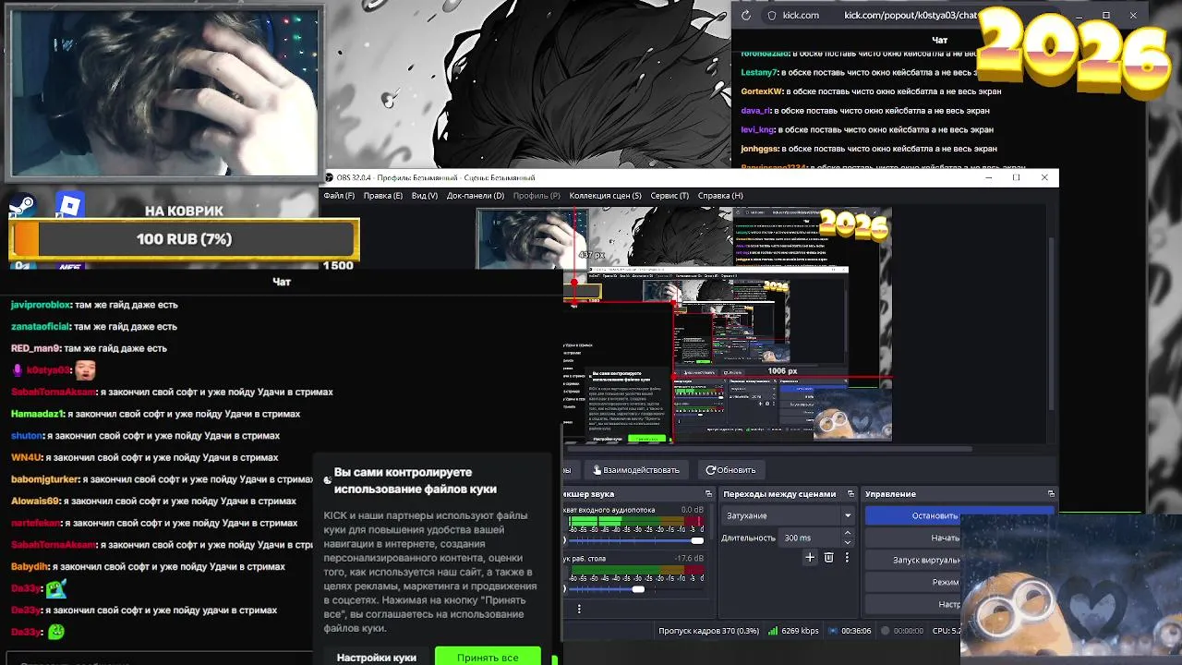Open the audio mixer three-dot menu
Screen dimensions: 1182x665
(579, 609)
